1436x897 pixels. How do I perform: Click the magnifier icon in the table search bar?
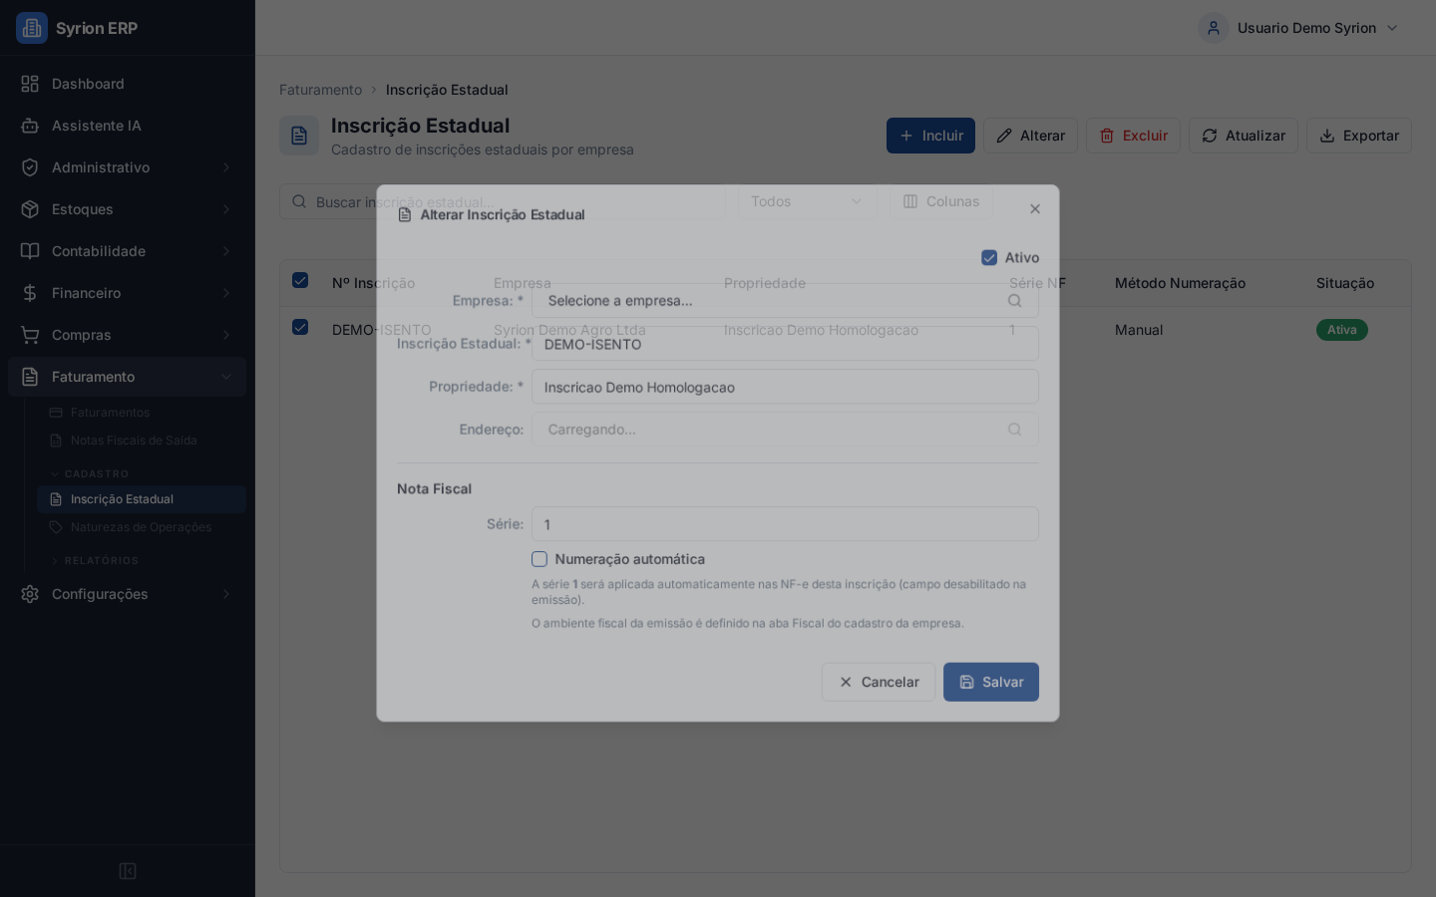299,201
